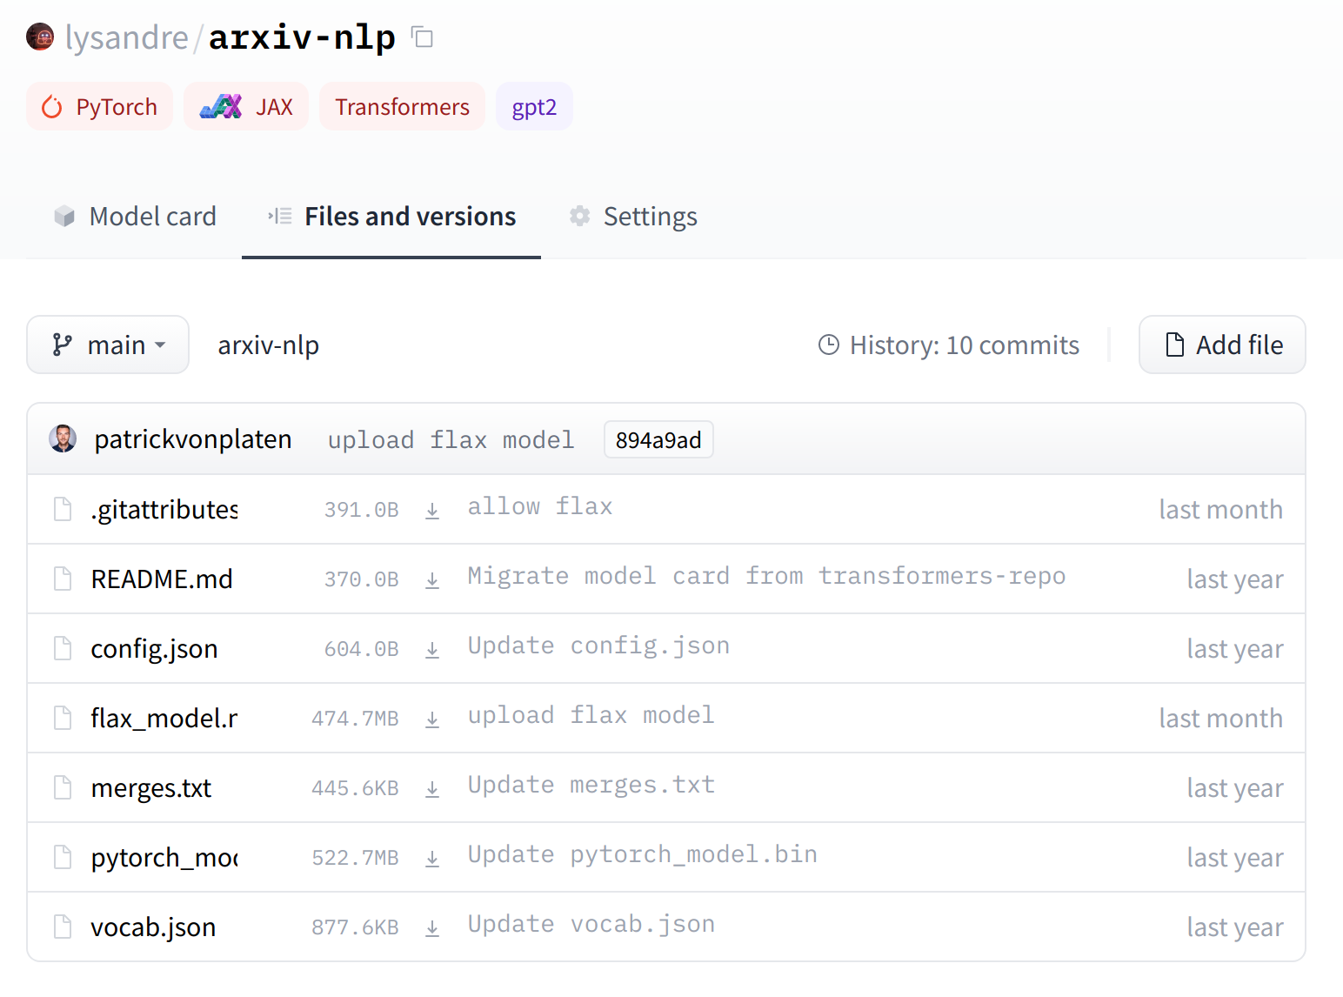Click the gpt2 tag

(534, 107)
